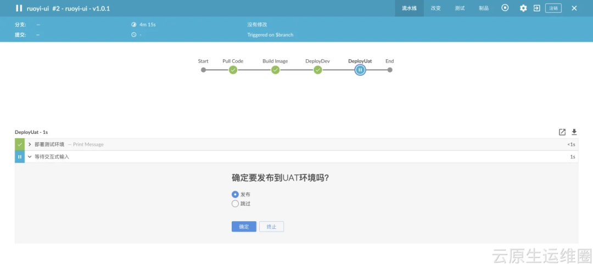The height and width of the screenshot is (265, 593).
Task: Open pipeline configuration with the gear icon
Action: 523,8
